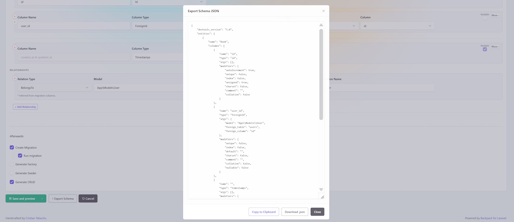The width and height of the screenshot is (514, 222).
Task: Toggle Nullable checkbox for user_id column
Action: point(485,18)
